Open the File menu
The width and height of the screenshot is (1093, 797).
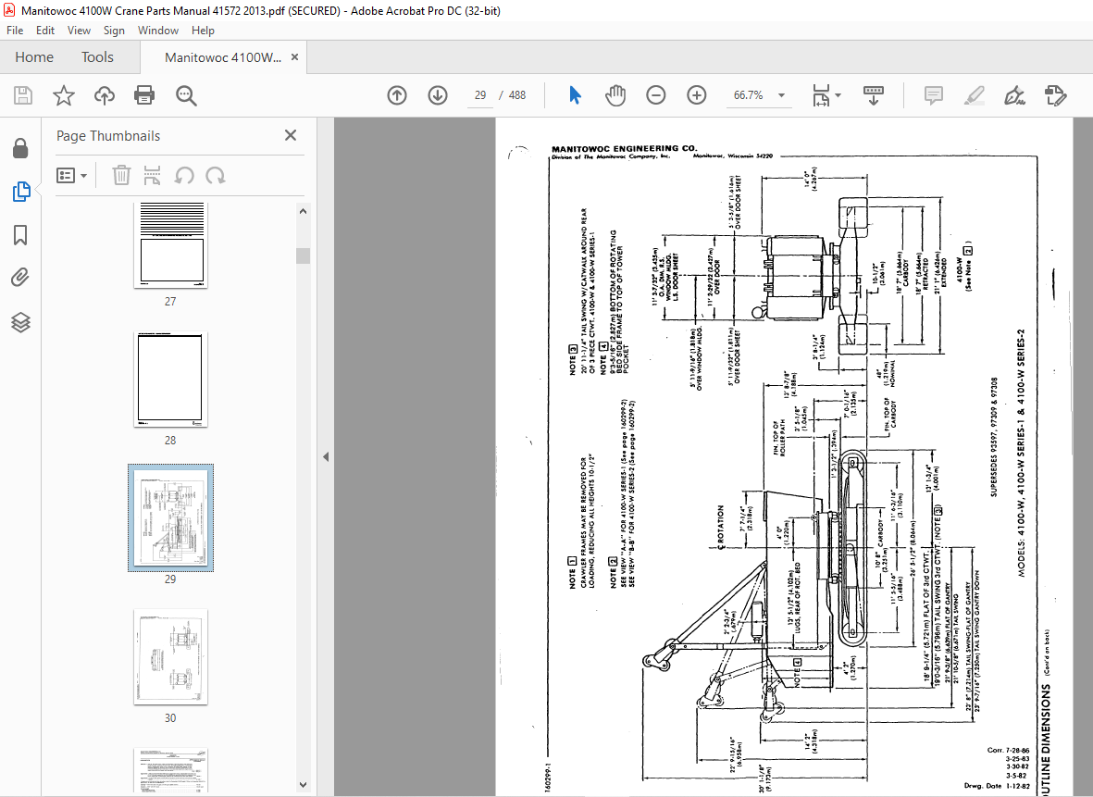click(15, 31)
